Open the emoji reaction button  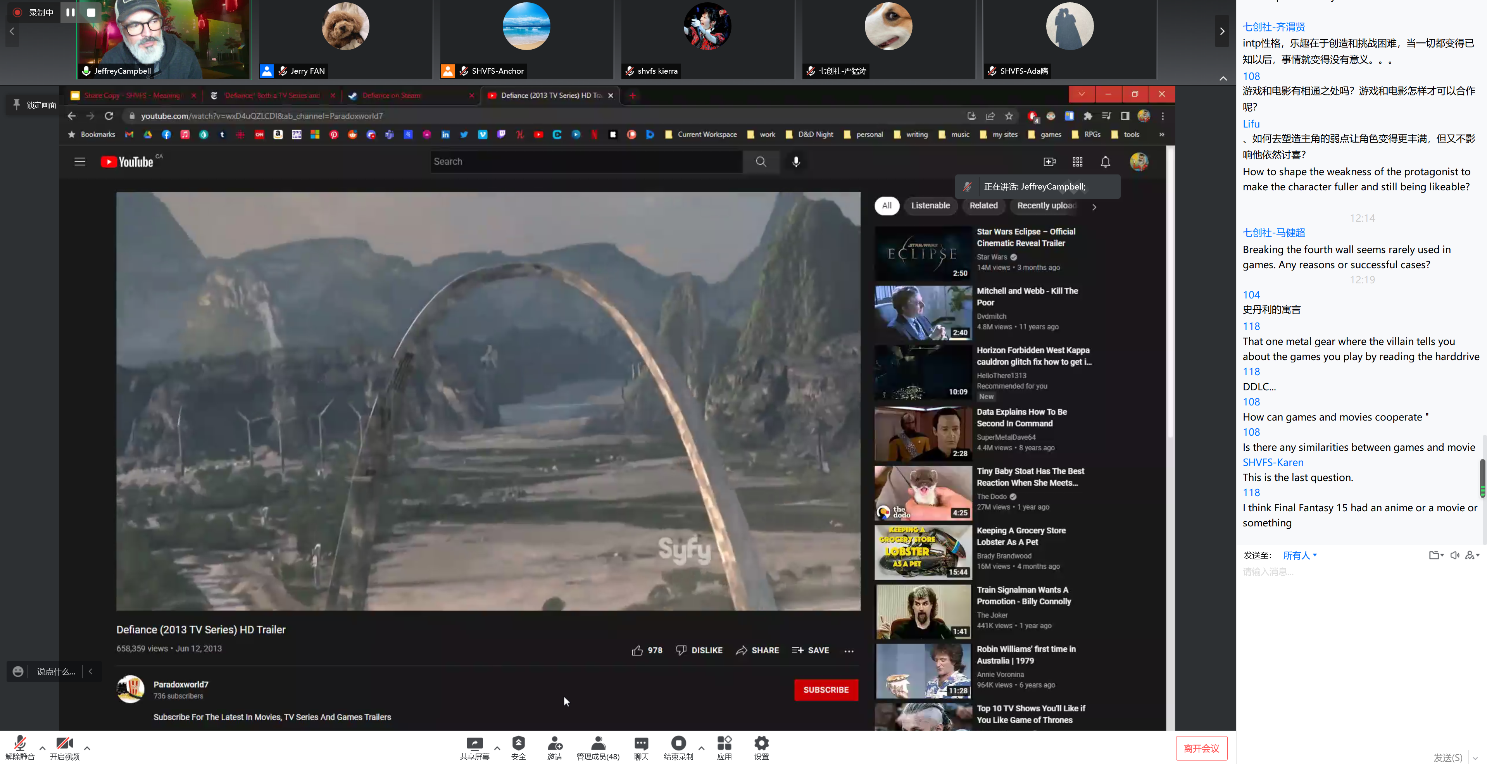[18, 671]
